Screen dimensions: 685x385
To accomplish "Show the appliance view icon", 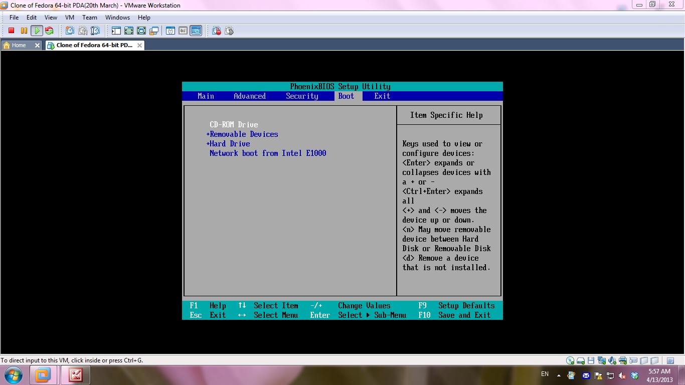I will tap(183, 31).
